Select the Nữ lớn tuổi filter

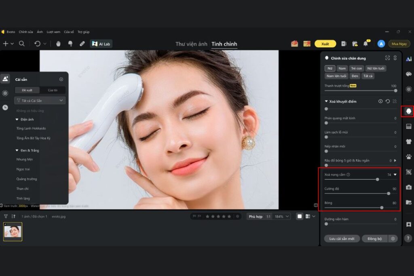point(376,68)
